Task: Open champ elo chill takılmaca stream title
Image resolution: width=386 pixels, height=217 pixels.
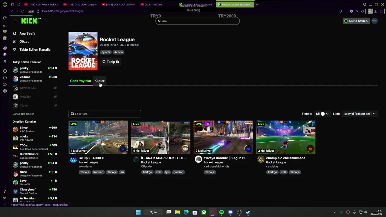Action: pos(286,158)
